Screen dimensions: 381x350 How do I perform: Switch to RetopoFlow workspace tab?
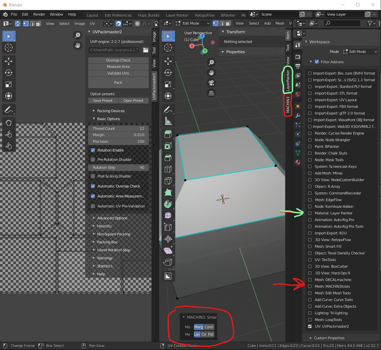pos(205,15)
